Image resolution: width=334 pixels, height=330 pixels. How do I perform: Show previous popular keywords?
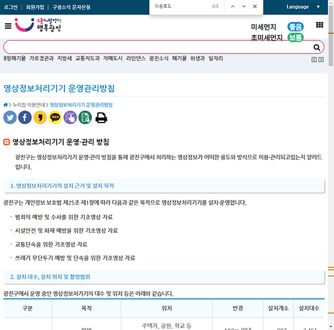tap(314, 60)
